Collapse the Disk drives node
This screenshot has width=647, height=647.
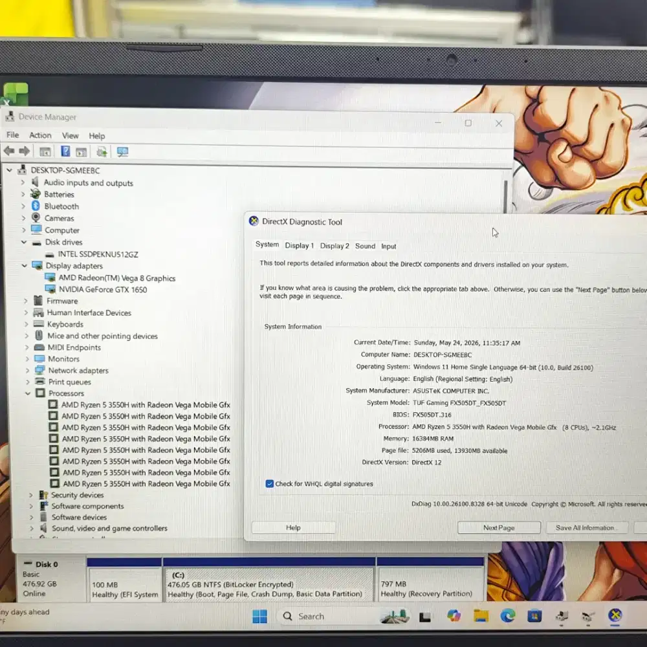point(24,242)
